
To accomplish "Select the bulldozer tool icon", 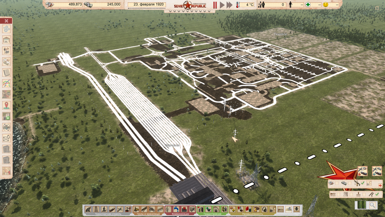I will tap(288, 209).
